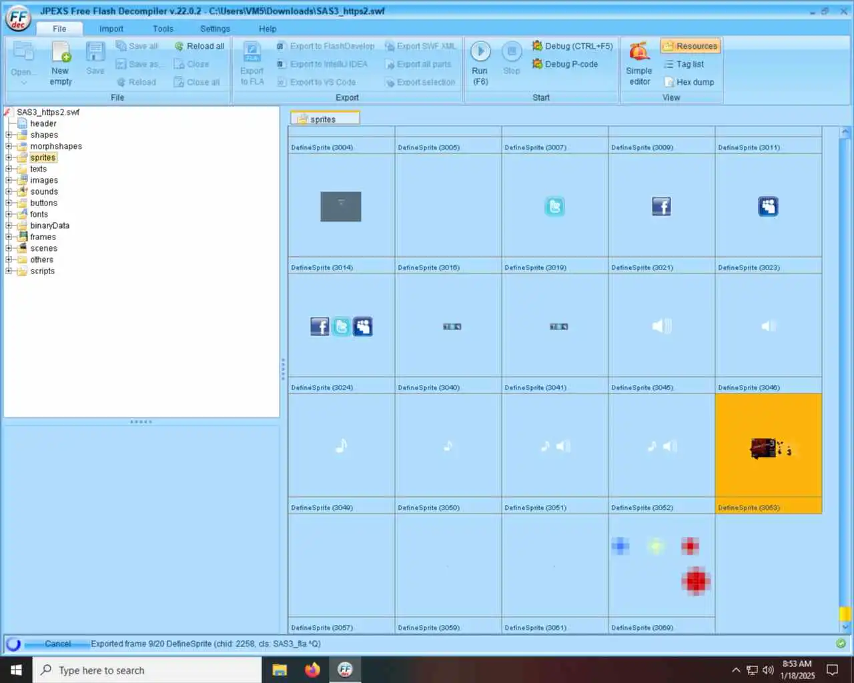854x683 pixels.
Task: Click Export selection
Action: 420,82
